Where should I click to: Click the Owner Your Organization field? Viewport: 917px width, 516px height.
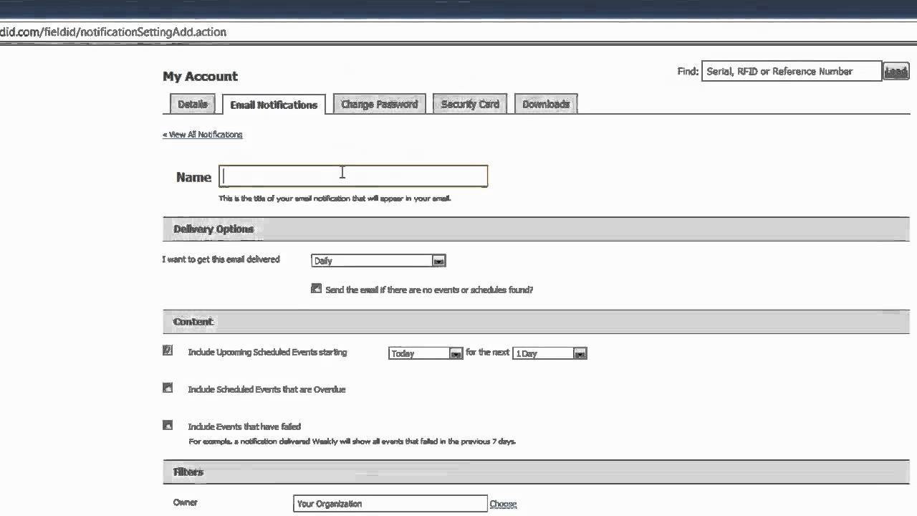click(x=390, y=504)
